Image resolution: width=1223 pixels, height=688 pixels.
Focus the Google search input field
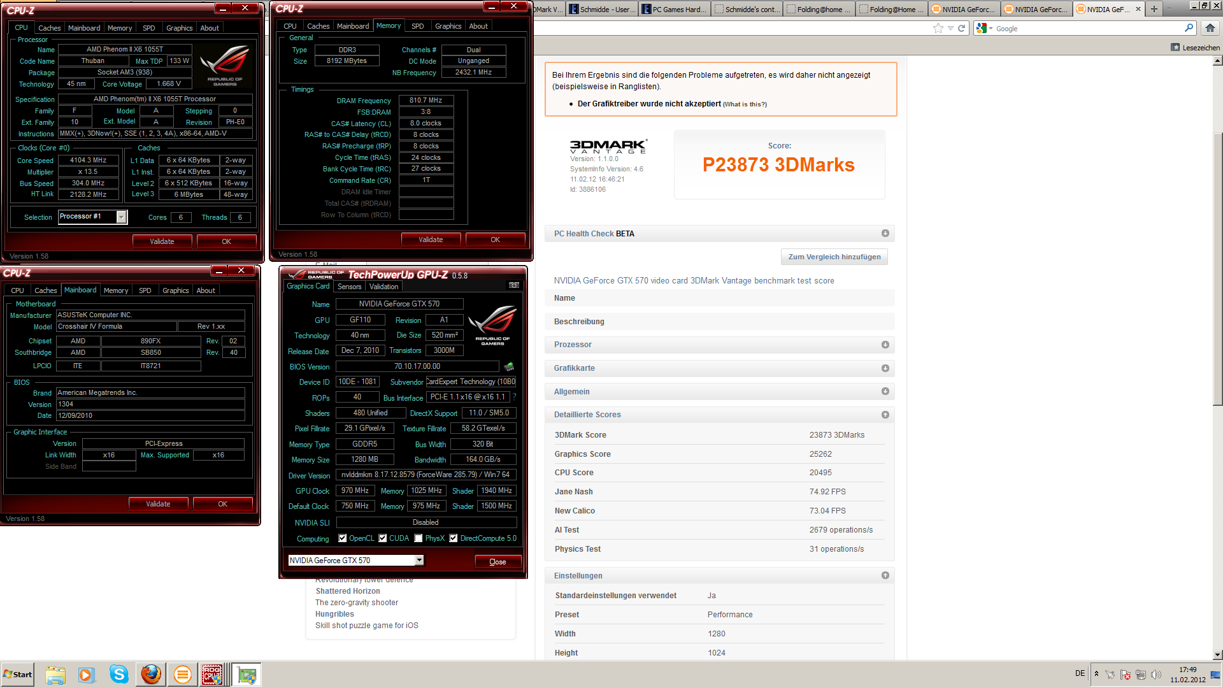1088,28
